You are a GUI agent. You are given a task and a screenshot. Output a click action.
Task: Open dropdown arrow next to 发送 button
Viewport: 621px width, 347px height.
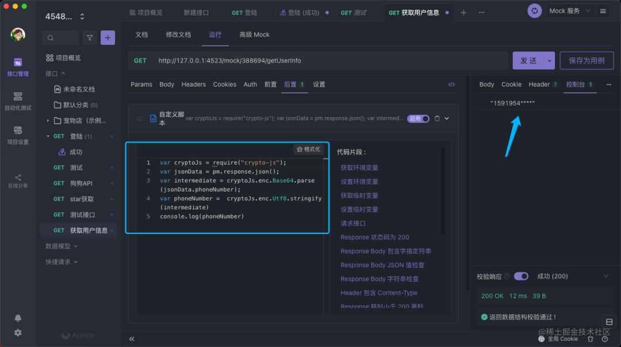550,61
